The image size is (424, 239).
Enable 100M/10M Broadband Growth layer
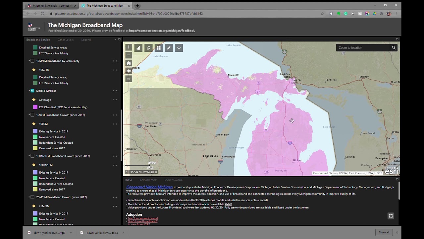pos(32,156)
